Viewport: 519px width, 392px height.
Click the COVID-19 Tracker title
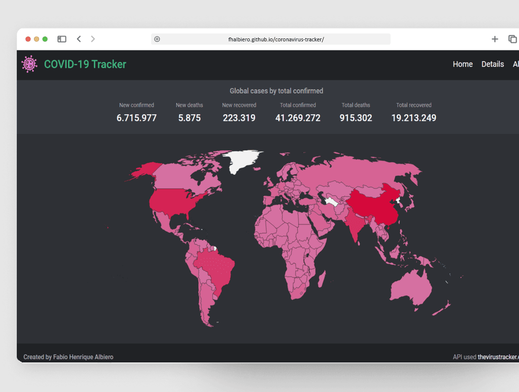click(x=85, y=64)
